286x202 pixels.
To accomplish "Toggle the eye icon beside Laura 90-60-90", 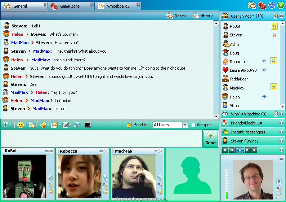I will pyautogui.click(x=264, y=70).
